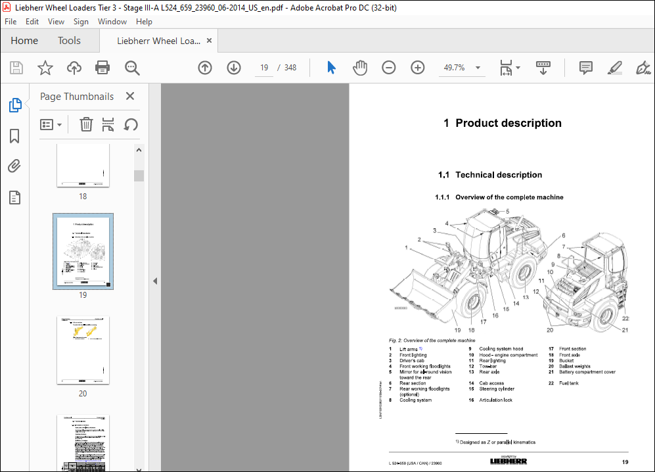The width and height of the screenshot is (655, 472).
Task: Click the '1.1 Technical description' heading
Action: (490, 175)
